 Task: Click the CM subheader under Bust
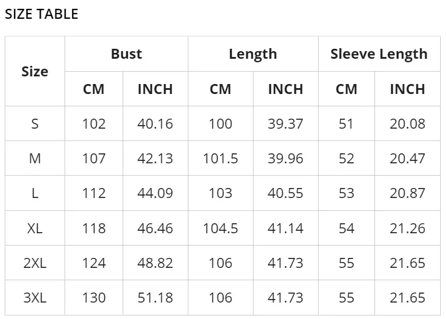click(94, 89)
